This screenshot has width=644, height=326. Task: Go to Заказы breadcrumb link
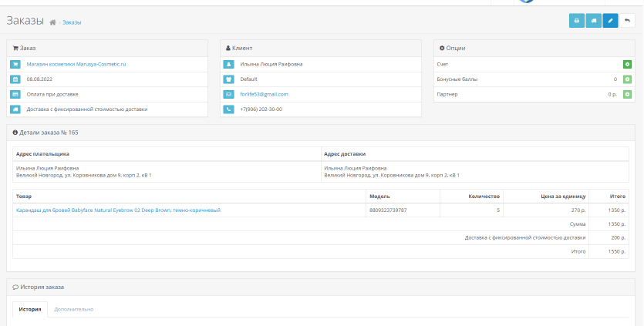(x=72, y=22)
